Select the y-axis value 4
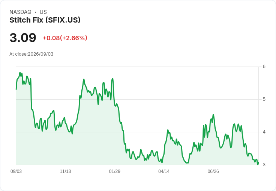This screenshot has height=191, width=276. pos(264,132)
